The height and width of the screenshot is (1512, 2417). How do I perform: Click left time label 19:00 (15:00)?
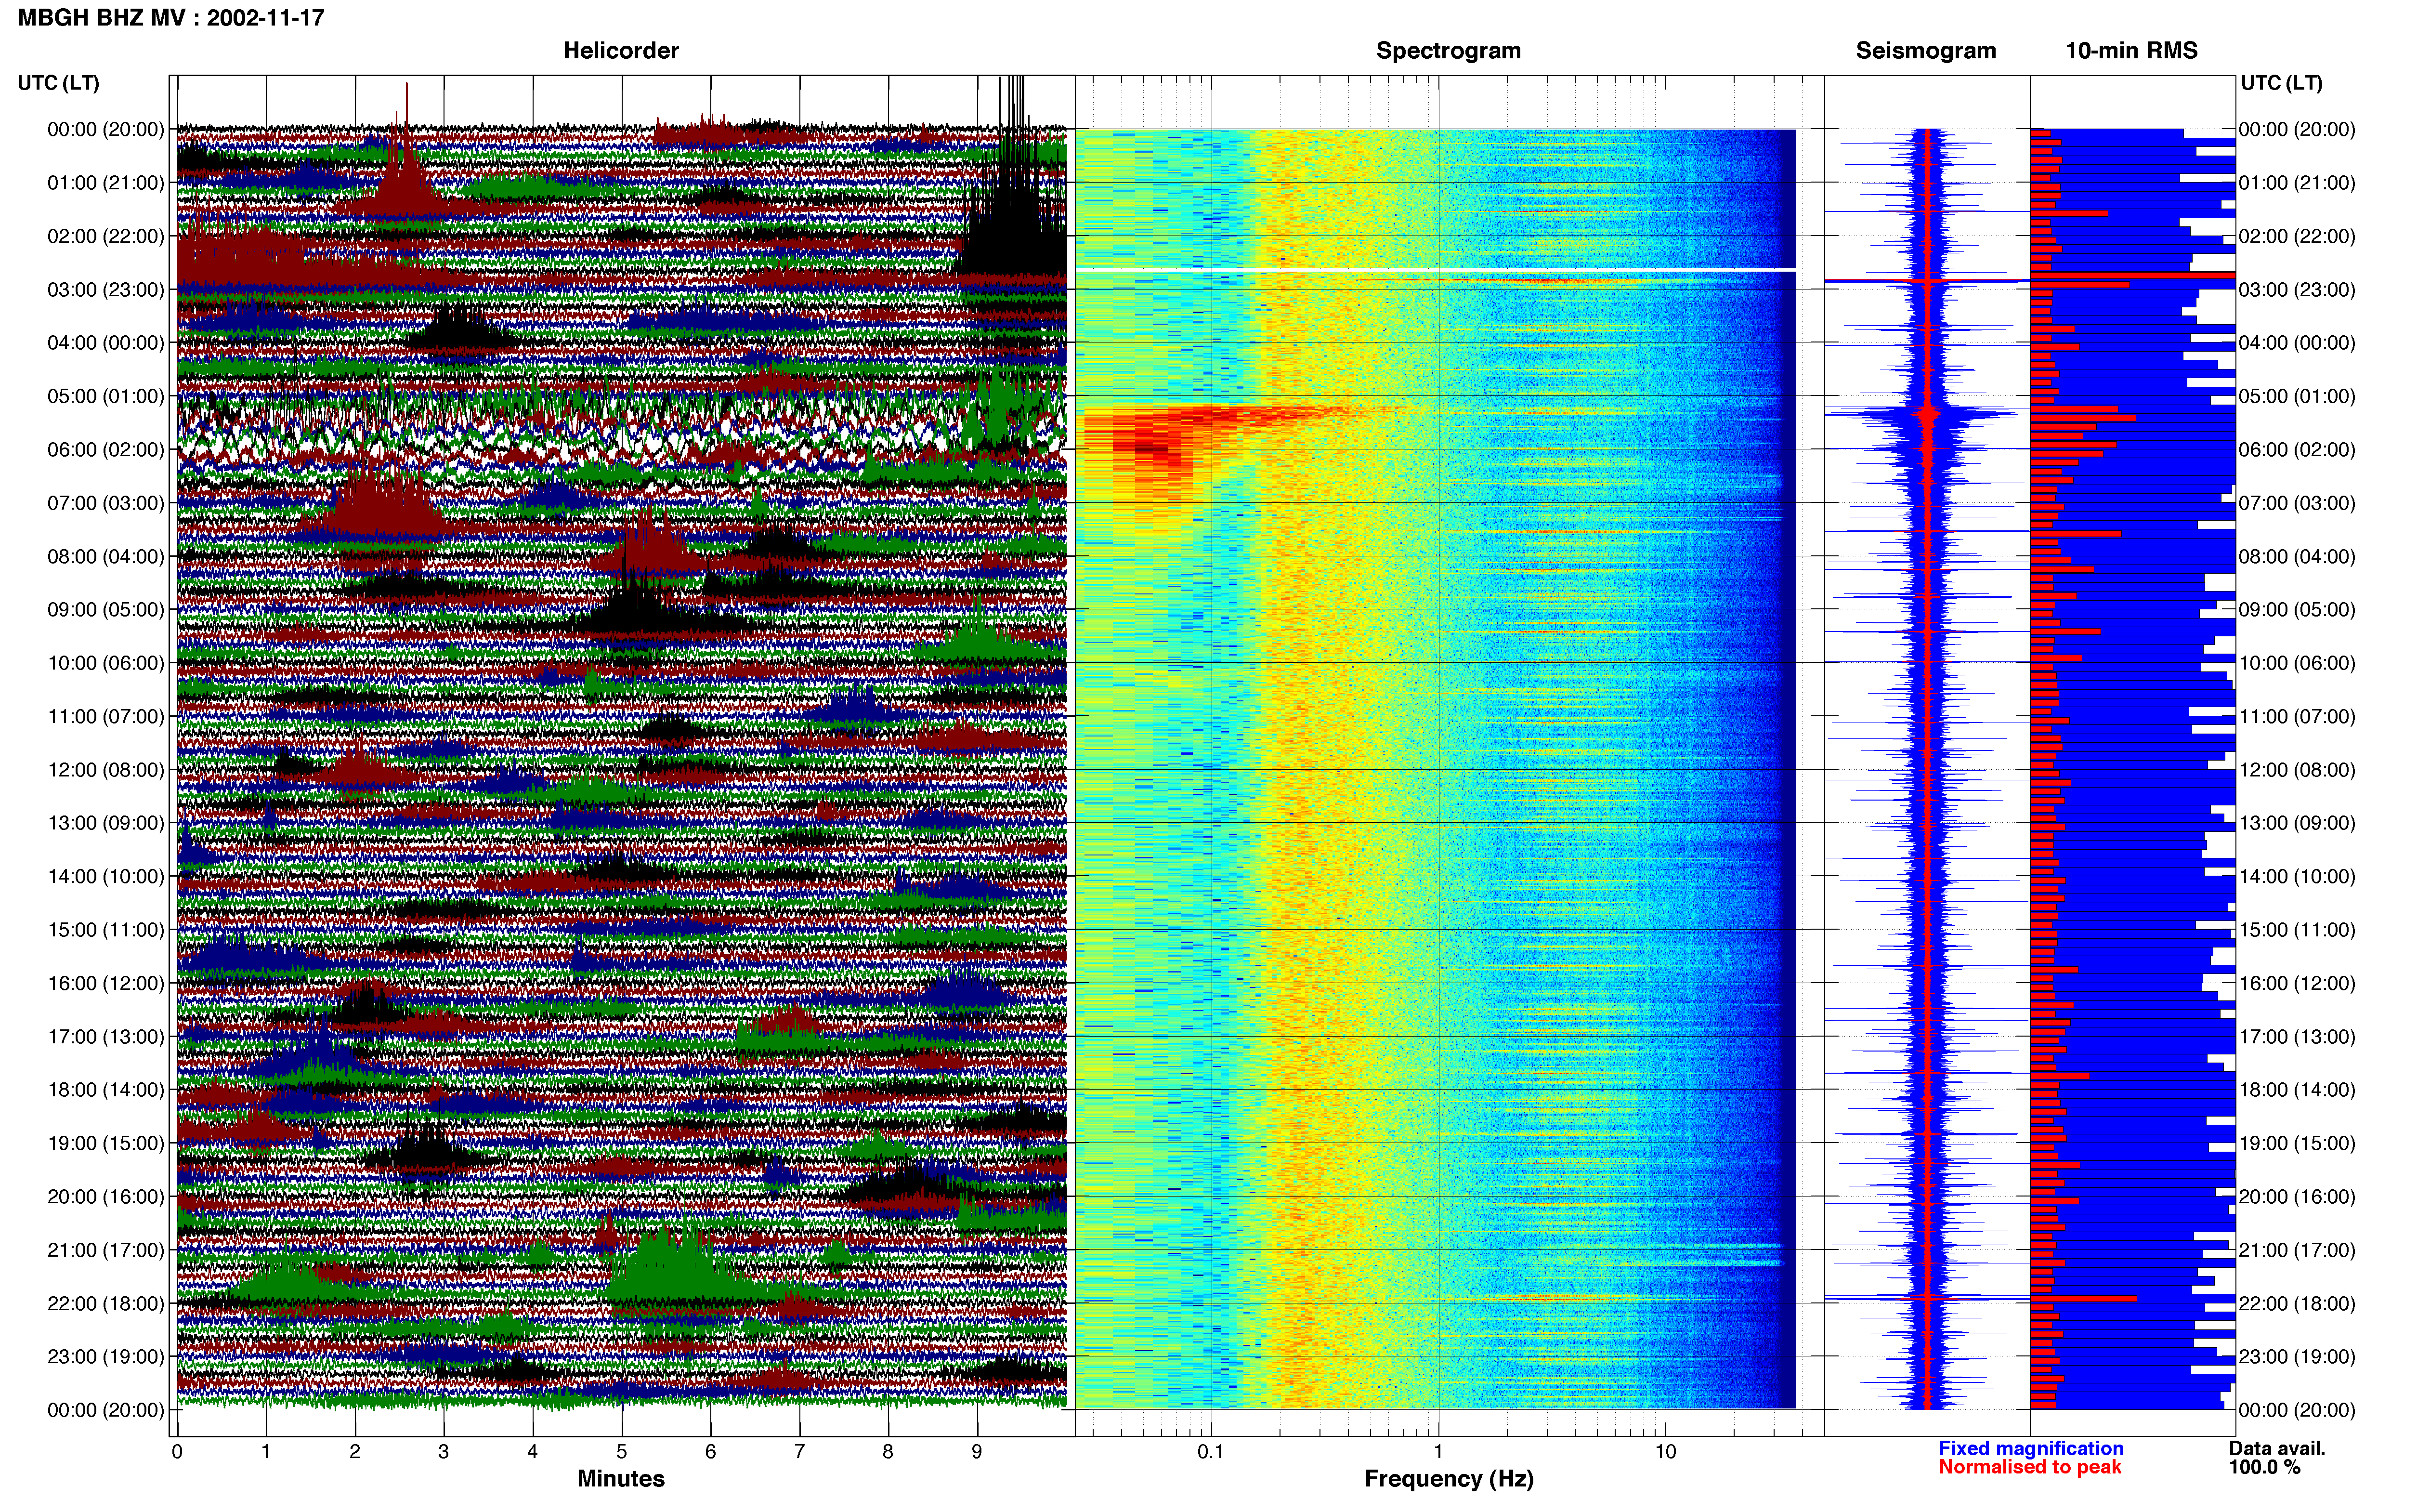(x=106, y=1143)
